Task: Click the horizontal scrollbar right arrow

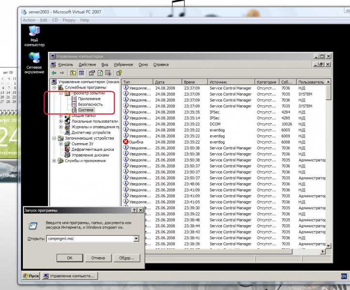Action: 323,251
